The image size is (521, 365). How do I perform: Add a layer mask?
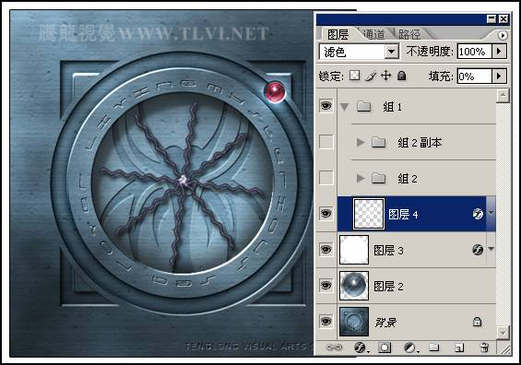pyautogui.click(x=385, y=347)
